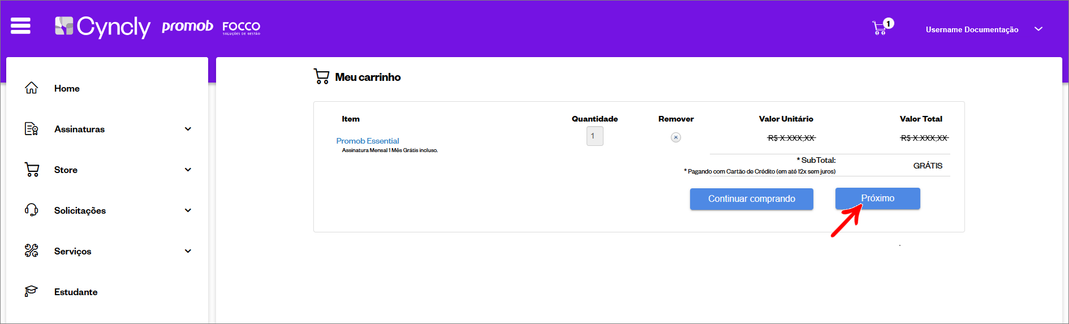Expand the Assinaturas chevron

pyautogui.click(x=188, y=129)
